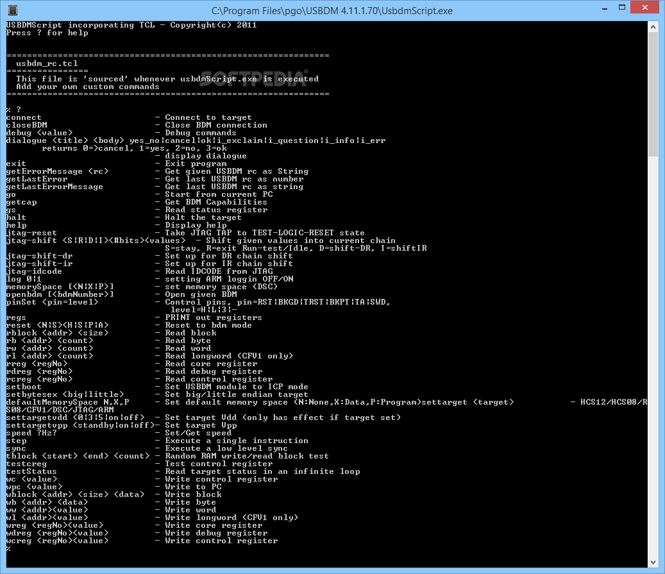The image size is (665, 574).
Task: Select the 'connect' command text
Action: pyautogui.click(x=22, y=117)
